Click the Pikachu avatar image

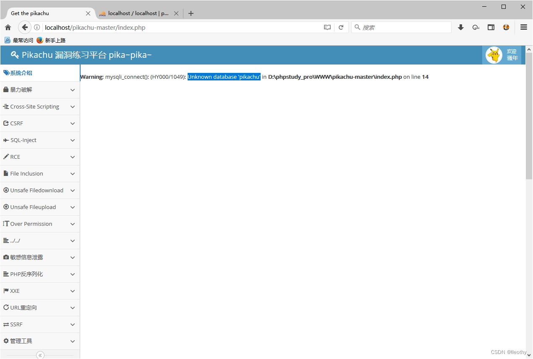pyautogui.click(x=494, y=55)
